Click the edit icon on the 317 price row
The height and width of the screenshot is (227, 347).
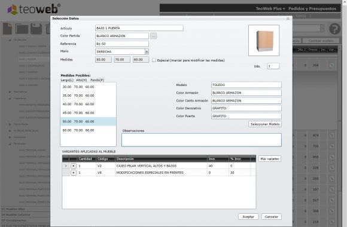[331, 200]
